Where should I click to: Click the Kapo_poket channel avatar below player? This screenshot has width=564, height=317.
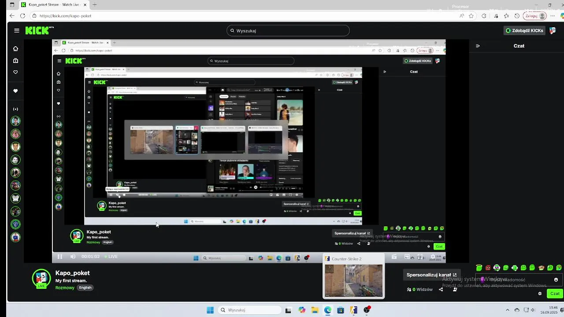(x=41, y=278)
